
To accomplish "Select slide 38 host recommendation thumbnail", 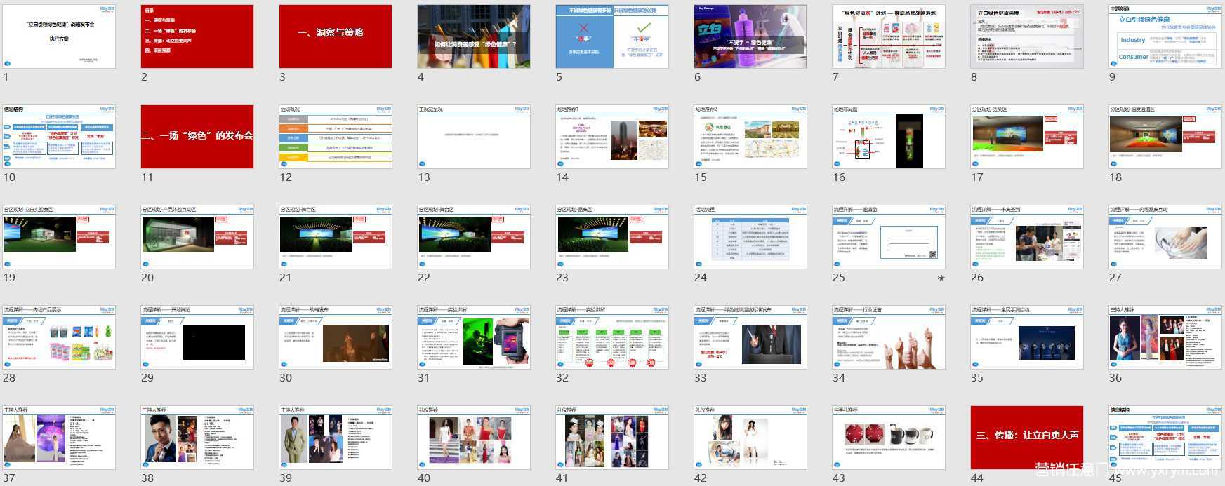I will (197, 438).
